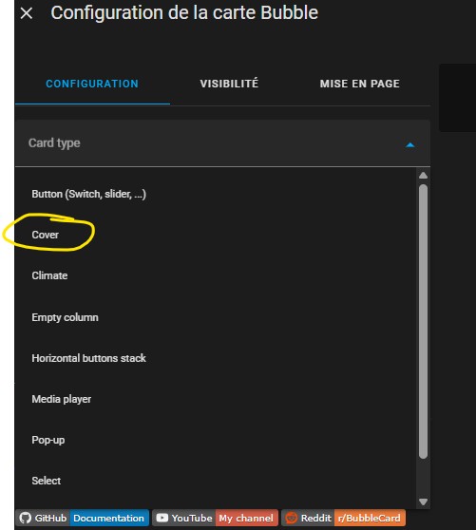The height and width of the screenshot is (530, 476).
Task: Select the Configuration tab
Action: 92,84
